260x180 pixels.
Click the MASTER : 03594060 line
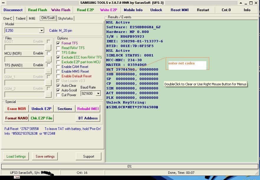[x=126, y=65]
